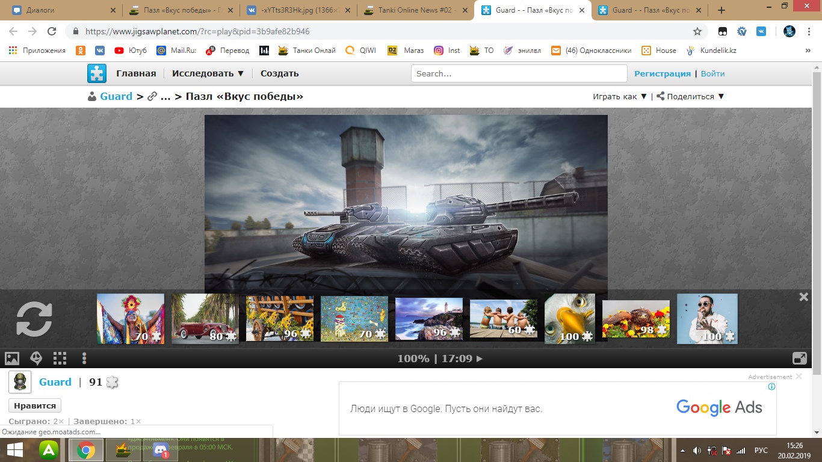822x462 pixels.
Task: Click the ad info icon on Google Ads banner
Action: point(771,387)
